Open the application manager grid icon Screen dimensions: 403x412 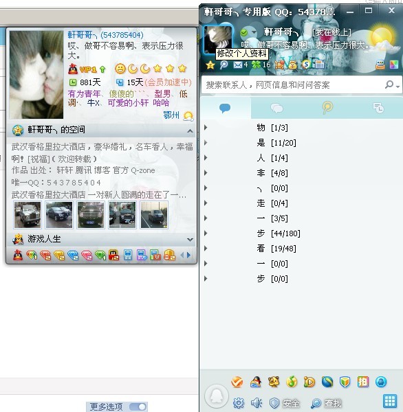pos(389,401)
